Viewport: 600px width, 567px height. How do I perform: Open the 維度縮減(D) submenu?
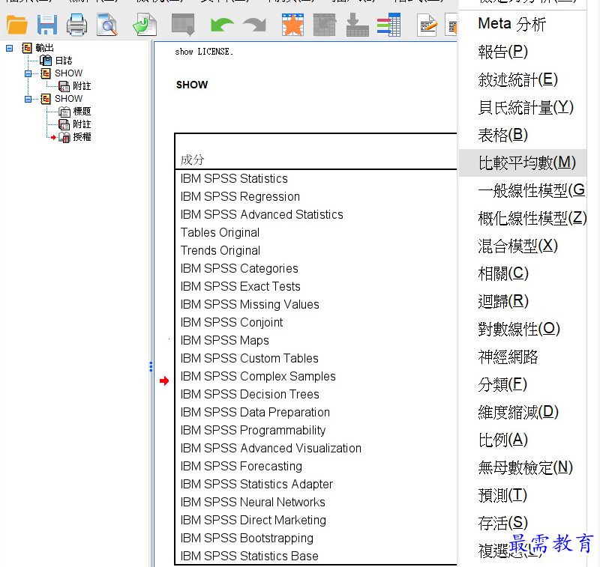pyautogui.click(x=523, y=412)
